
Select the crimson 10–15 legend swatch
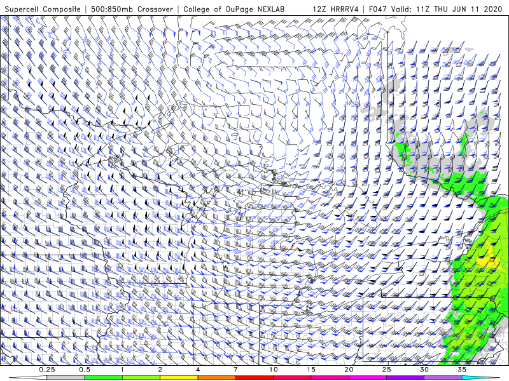292,378
